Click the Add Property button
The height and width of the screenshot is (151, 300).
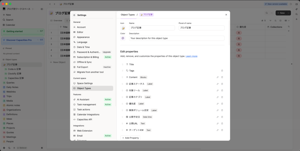pyautogui.click(x=130, y=138)
